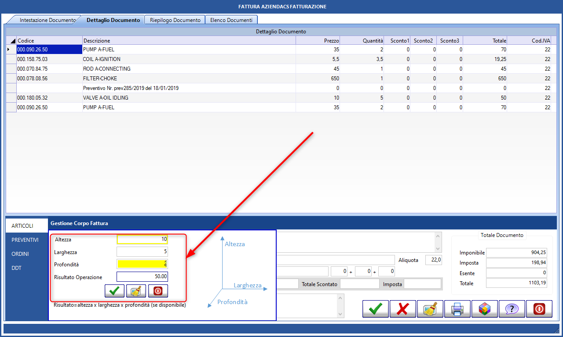Click the Larghezza input field
Screen dimensions: 563x337
[x=142, y=252]
